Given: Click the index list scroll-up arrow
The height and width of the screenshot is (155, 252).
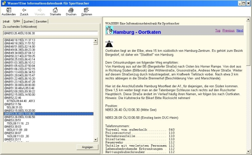Looking at the screenshot, I should [95, 40].
